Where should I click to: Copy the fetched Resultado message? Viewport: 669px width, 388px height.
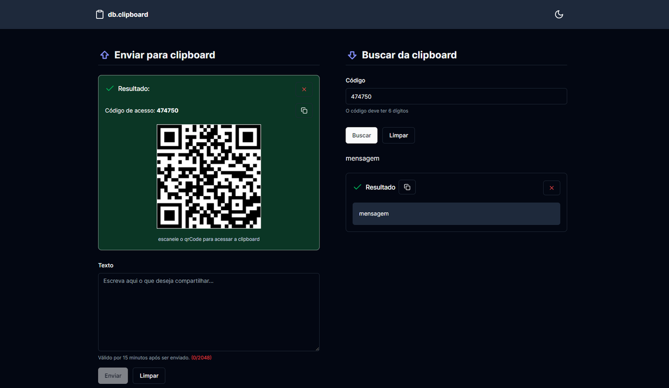(x=407, y=187)
